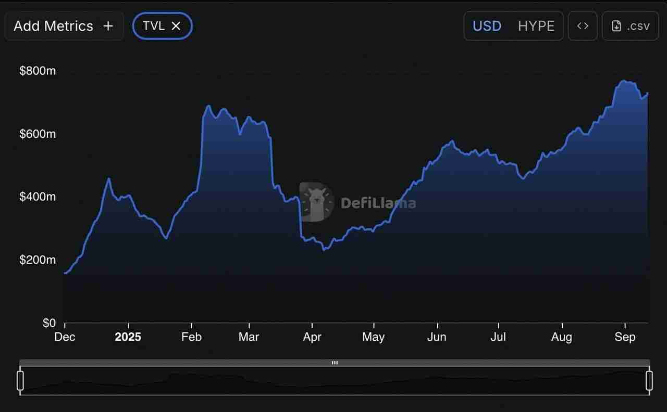Expand the metrics list via Add Metrics
The height and width of the screenshot is (412, 667).
(64, 25)
